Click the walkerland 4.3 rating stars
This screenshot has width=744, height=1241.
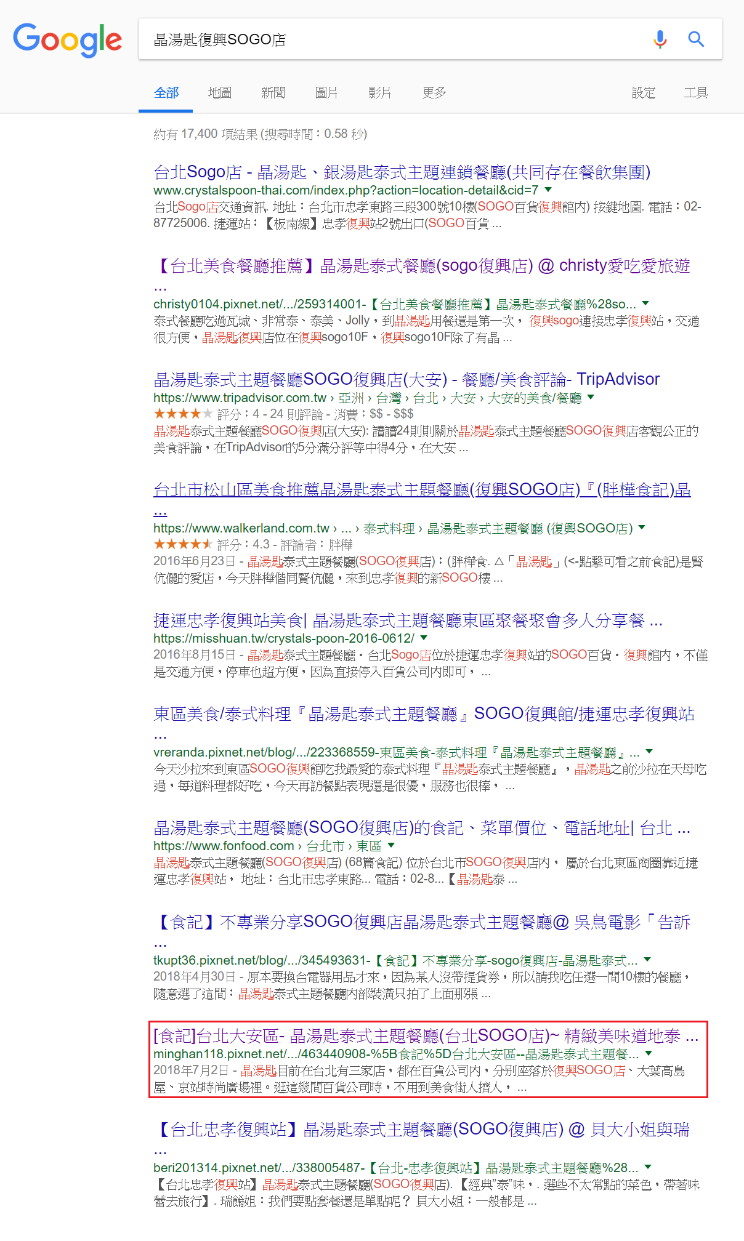(x=183, y=544)
